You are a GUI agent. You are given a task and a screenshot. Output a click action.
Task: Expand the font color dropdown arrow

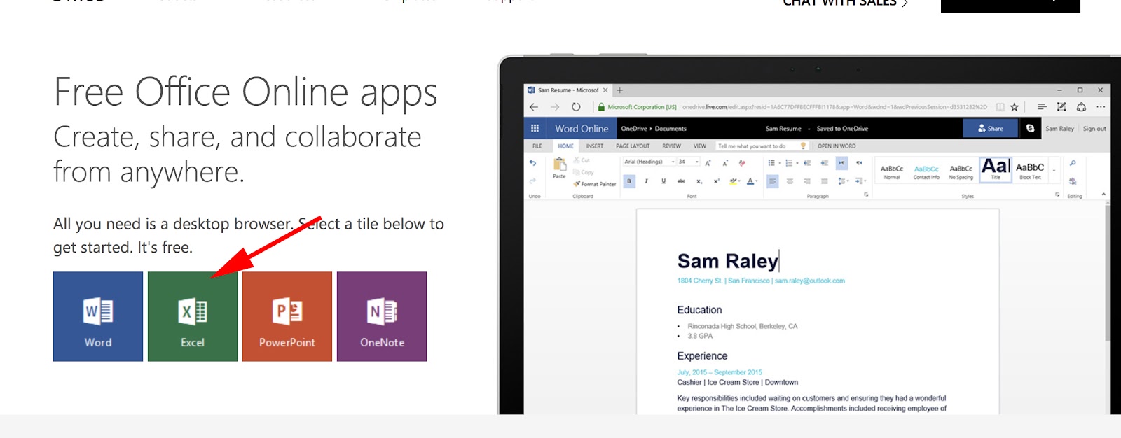757,181
